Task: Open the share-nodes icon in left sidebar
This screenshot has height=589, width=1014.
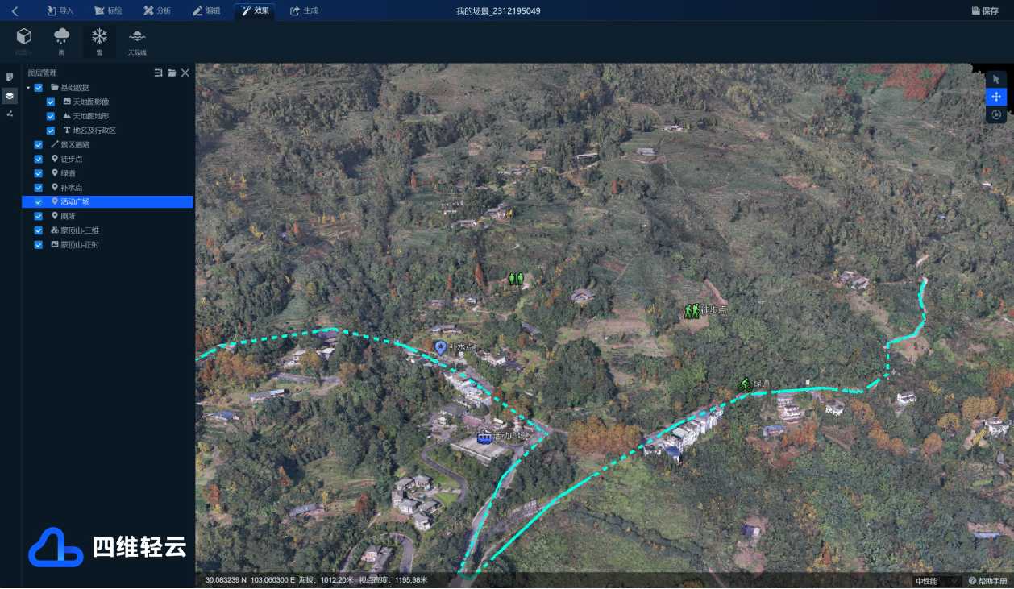Action: coord(10,114)
